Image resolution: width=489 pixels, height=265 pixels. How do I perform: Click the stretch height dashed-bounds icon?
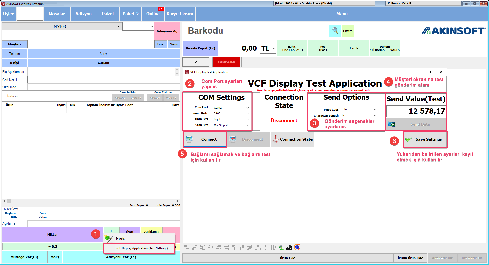(x=273, y=247)
